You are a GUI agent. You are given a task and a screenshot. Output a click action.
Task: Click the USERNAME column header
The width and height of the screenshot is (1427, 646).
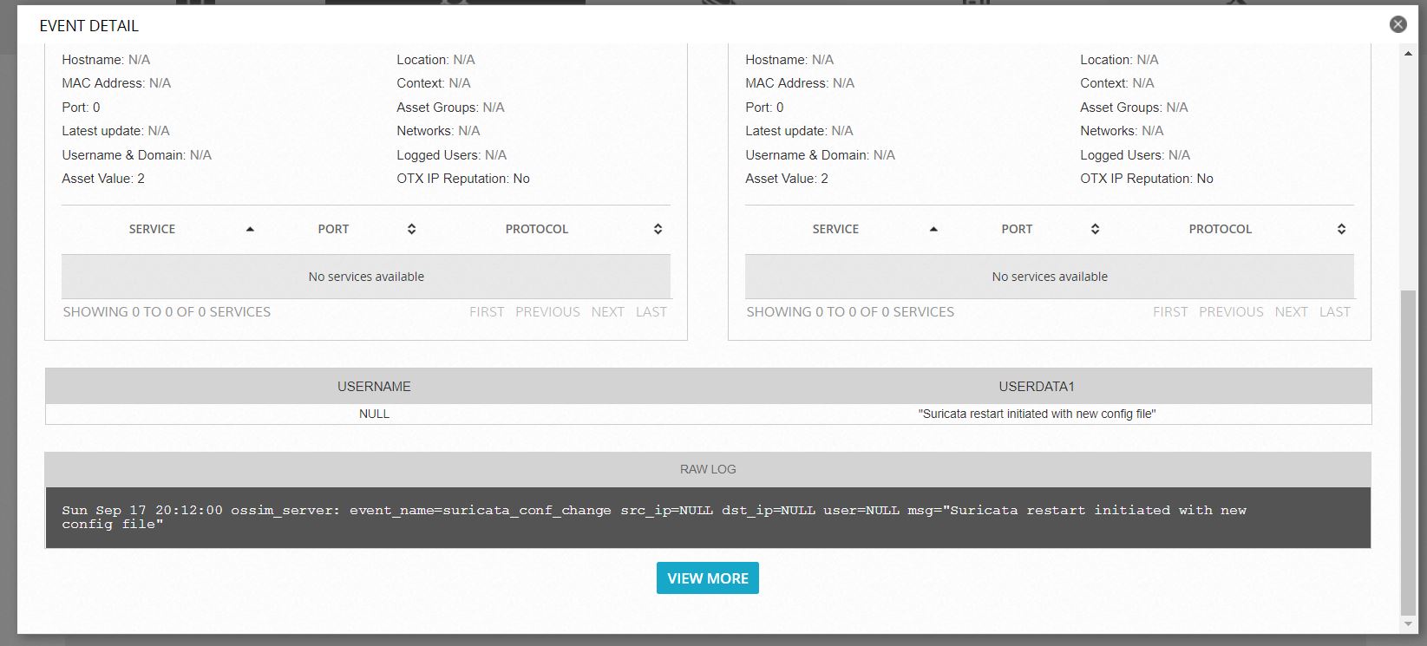(374, 387)
